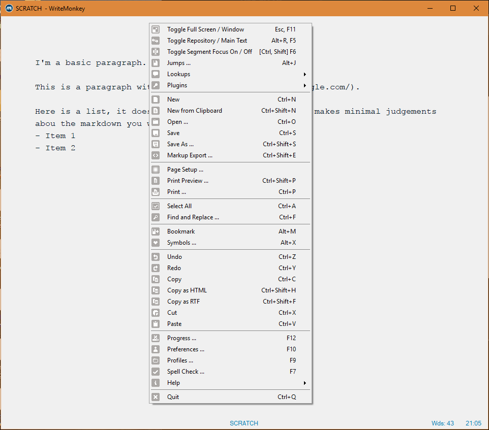The width and height of the screenshot is (489, 430).
Task: Click the Copy as HTML icon
Action: point(156,290)
